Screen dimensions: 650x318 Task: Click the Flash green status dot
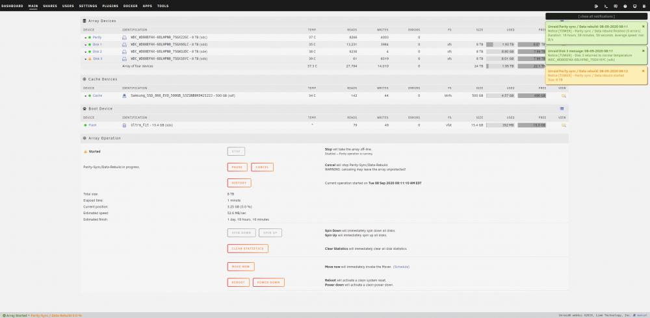click(85, 125)
